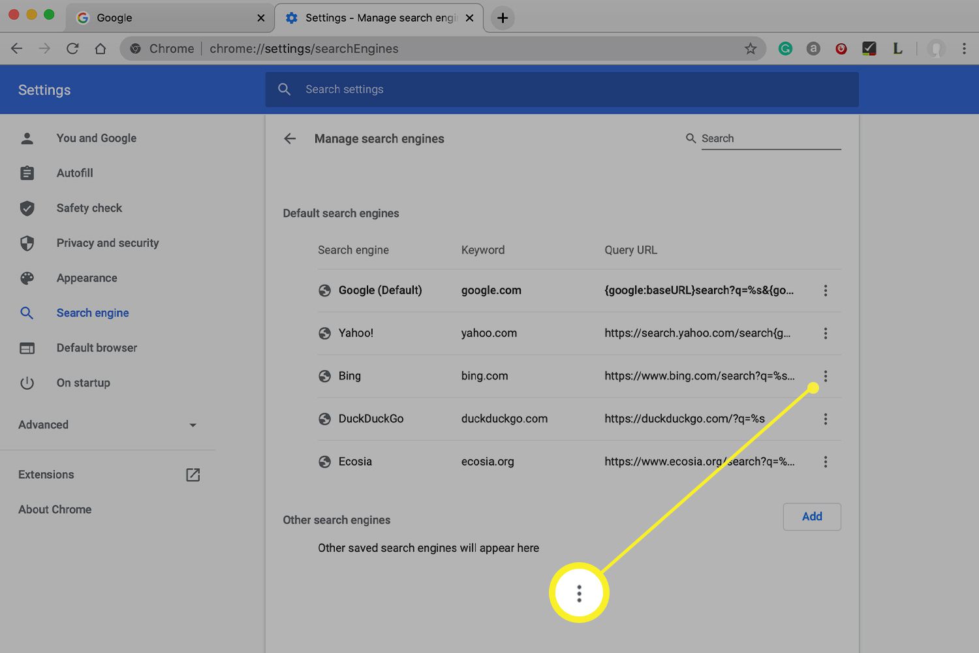Click the back arrow beside Manage search engines
Image resolution: width=979 pixels, height=653 pixels.
290,138
